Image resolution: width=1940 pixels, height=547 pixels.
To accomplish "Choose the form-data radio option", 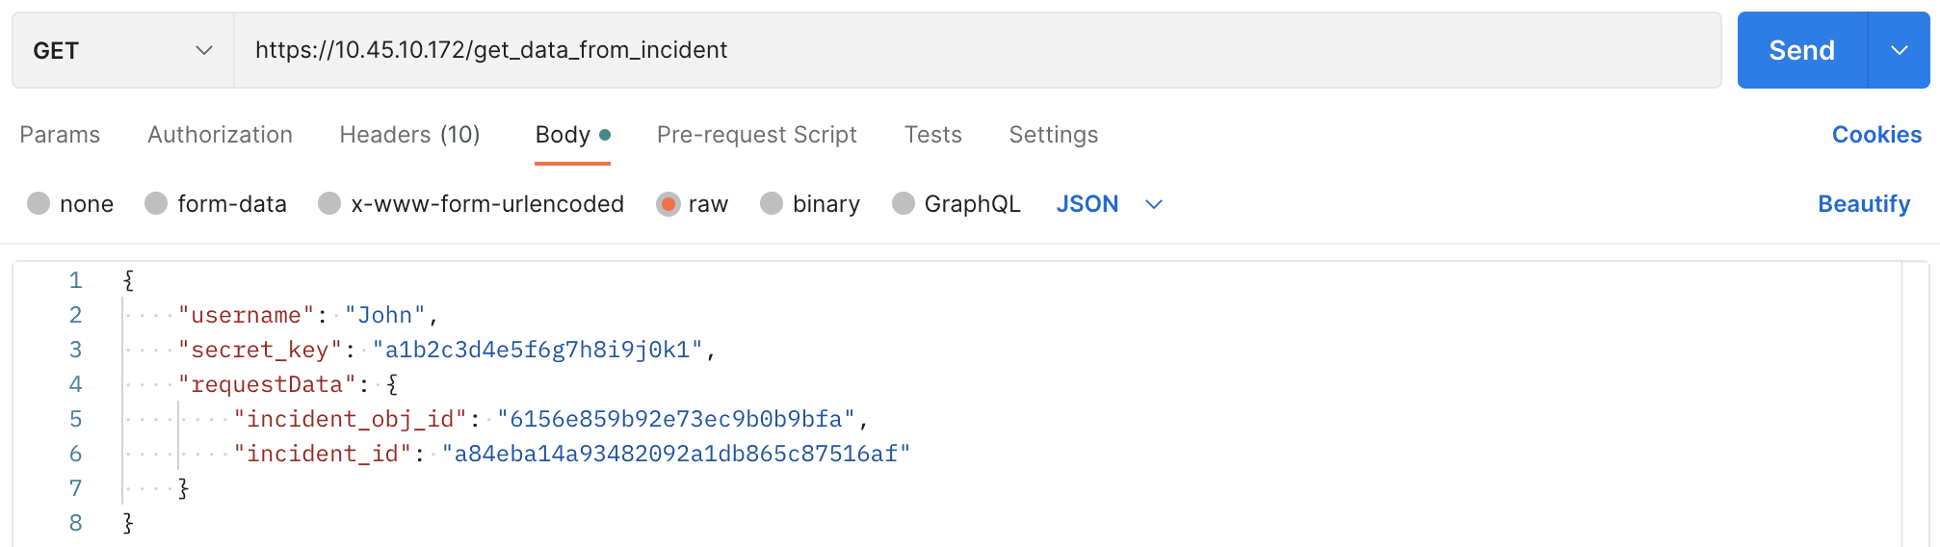I will (156, 204).
